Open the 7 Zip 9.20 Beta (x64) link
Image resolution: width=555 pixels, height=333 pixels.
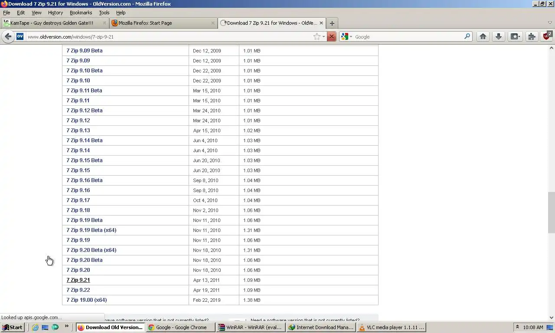[91, 250]
